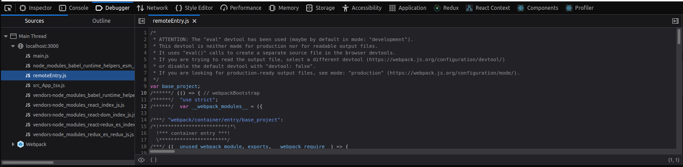Open the Storage tab
This screenshot has width=683, height=167.
click(x=320, y=8)
